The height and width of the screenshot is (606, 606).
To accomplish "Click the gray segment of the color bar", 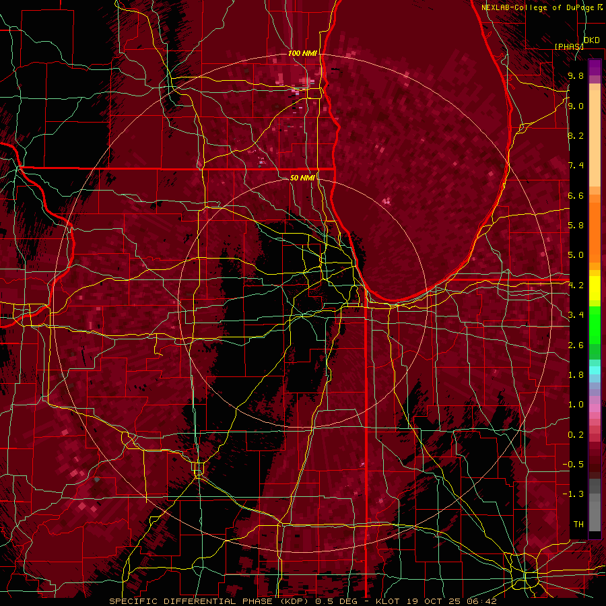I will tap(595, 506).
